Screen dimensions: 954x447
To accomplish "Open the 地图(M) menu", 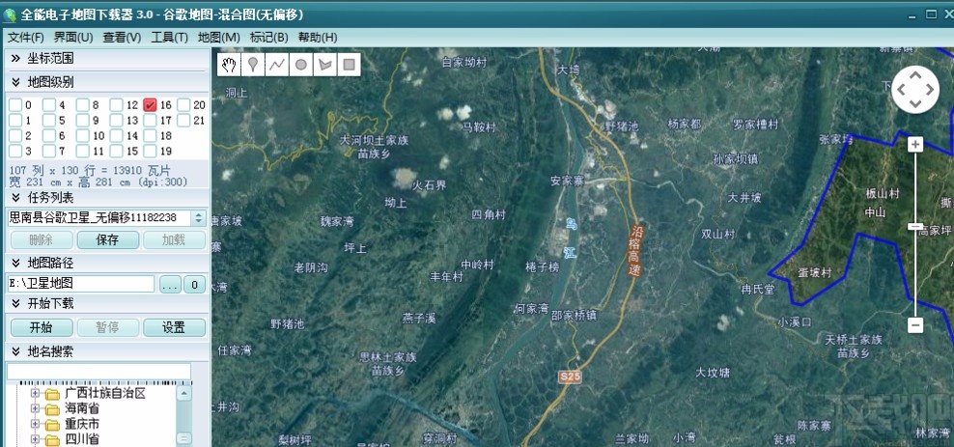I will click(x=219, y=37).
